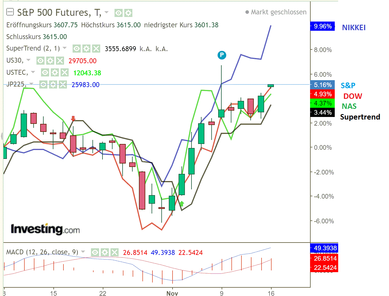Viewport: 389px width, 296px height.
Task: Click the Investing.com logo
Action: pos(45,228)
